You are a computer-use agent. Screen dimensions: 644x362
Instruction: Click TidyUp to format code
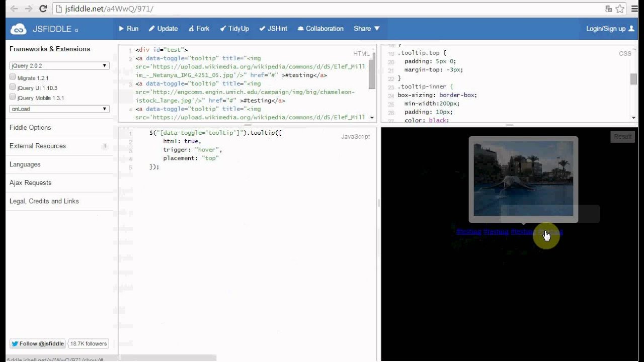tap(235, 29)
